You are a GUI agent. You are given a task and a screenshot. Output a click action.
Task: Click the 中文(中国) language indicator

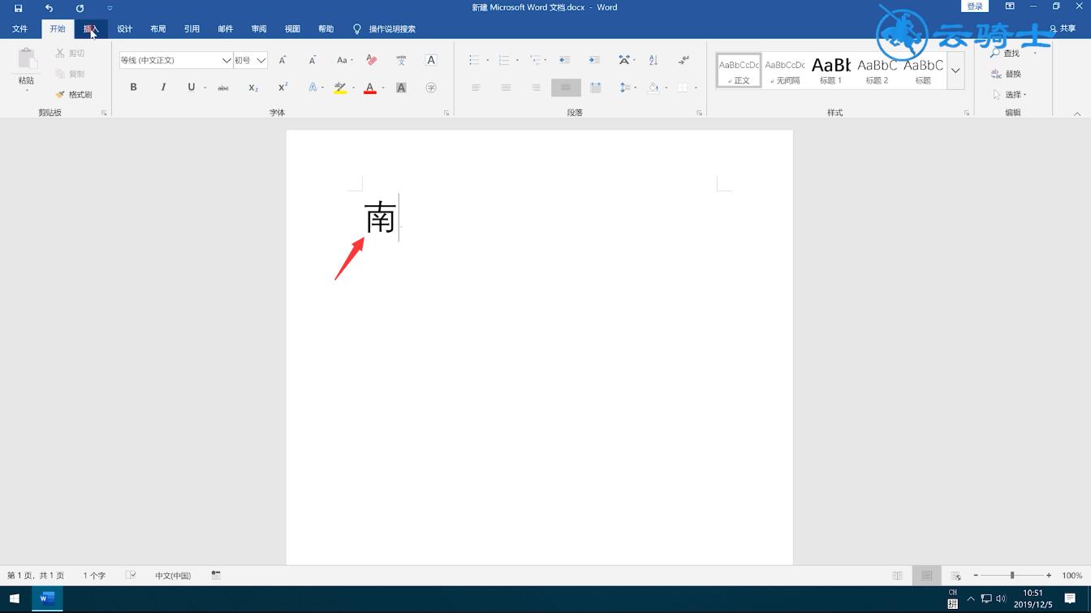[x=173, y=575]
